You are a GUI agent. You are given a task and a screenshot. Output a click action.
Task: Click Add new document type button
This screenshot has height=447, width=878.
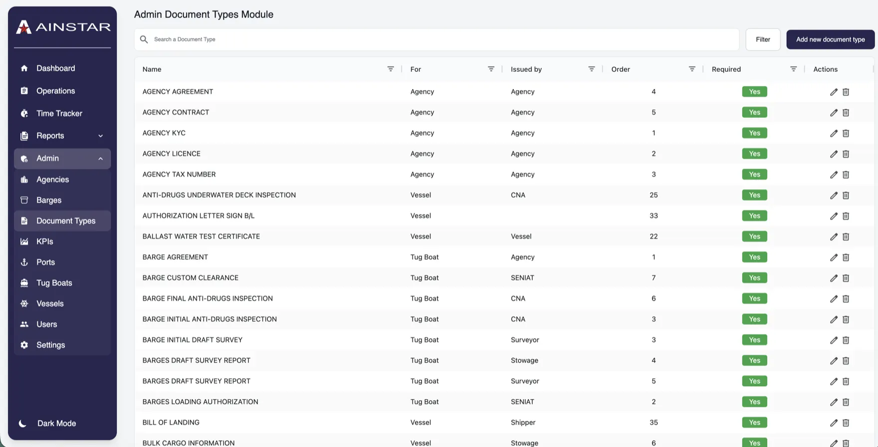click(830, 39)
